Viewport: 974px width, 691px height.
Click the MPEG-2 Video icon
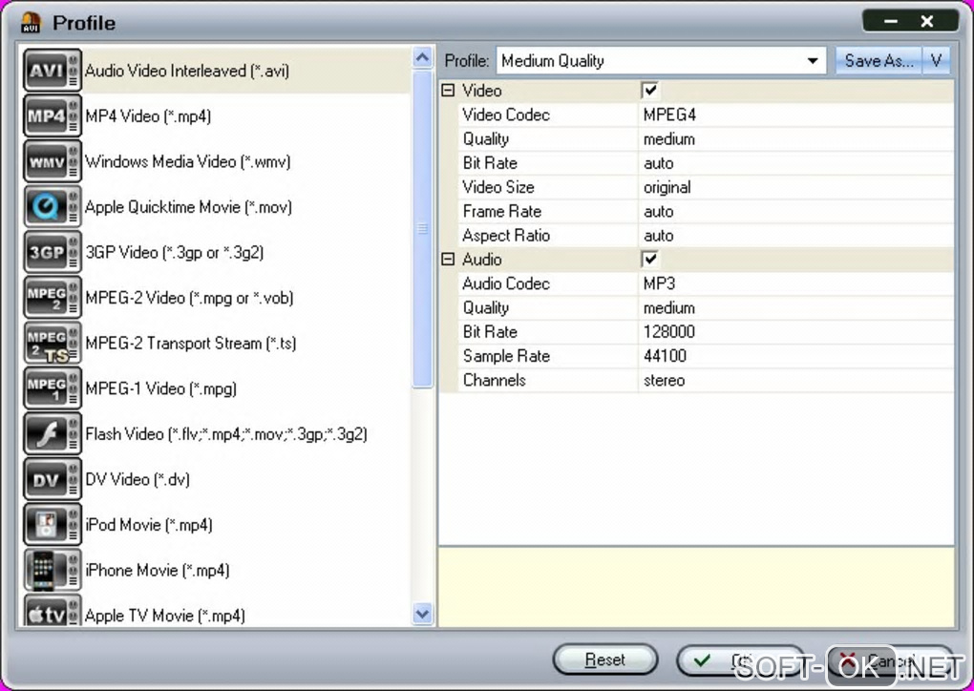(53, 298)
